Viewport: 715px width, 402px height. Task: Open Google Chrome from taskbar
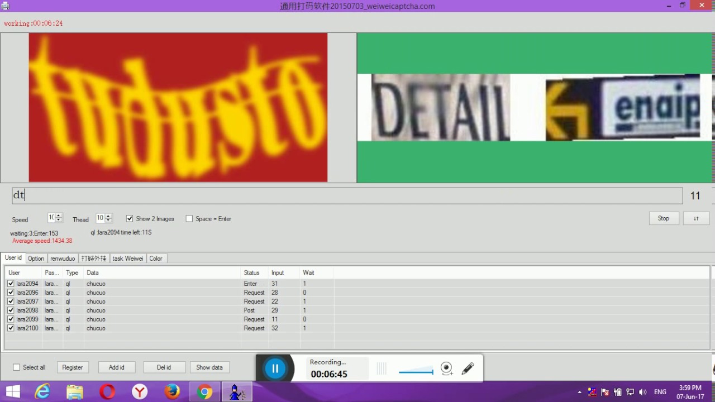pyautogui.click(x=204, y=392)
